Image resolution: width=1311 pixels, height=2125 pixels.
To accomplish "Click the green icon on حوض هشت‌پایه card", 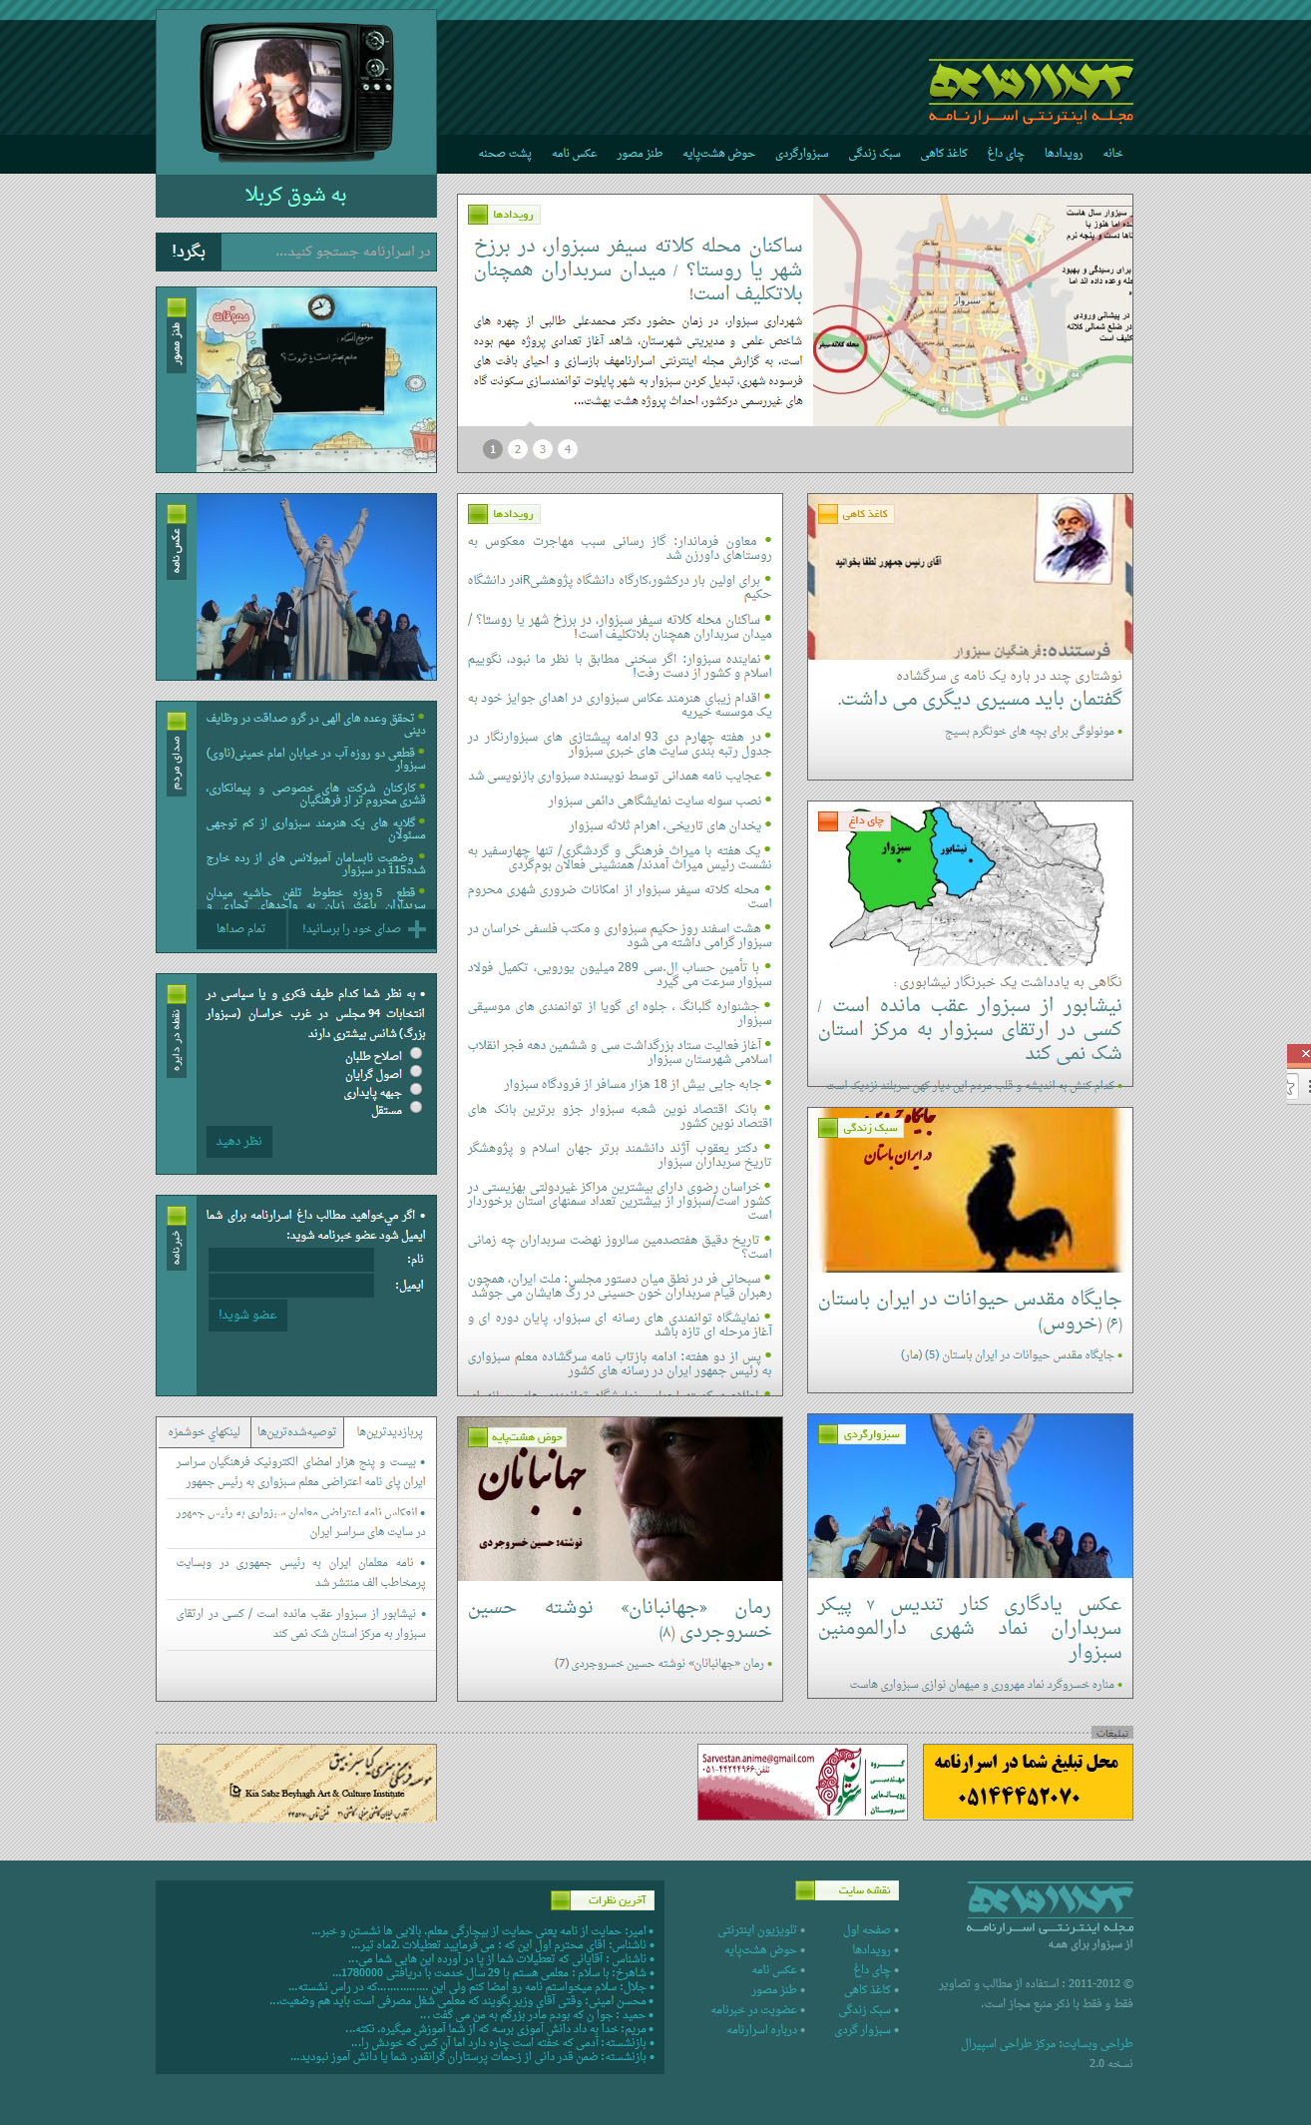I will (478, 1437).
